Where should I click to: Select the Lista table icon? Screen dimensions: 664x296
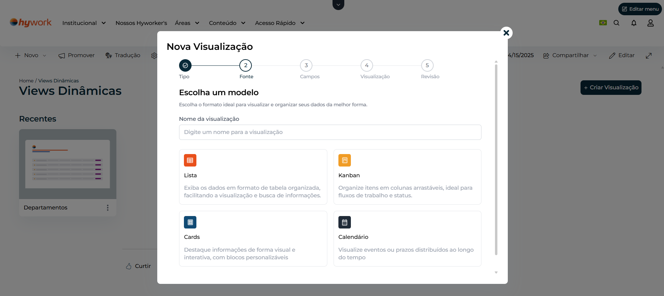190,160
